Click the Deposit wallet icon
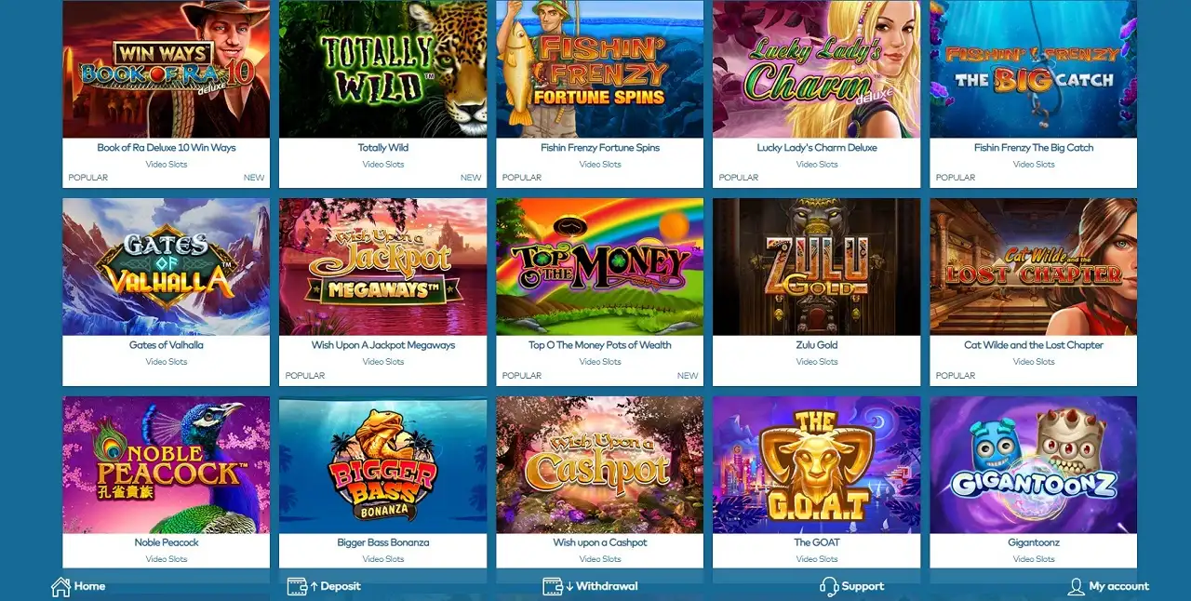1191x601 pixels. coord(297,586)
